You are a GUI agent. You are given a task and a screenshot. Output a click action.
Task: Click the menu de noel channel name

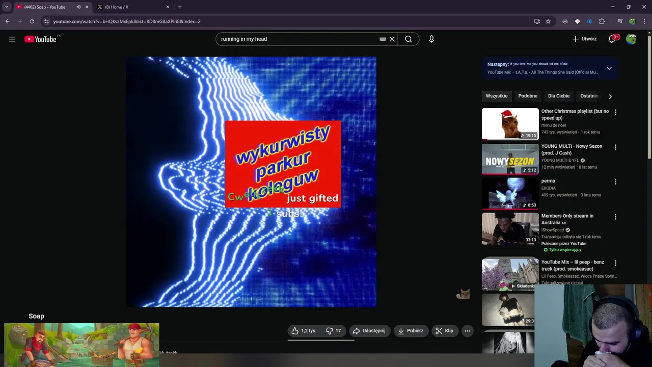(554, 125)
